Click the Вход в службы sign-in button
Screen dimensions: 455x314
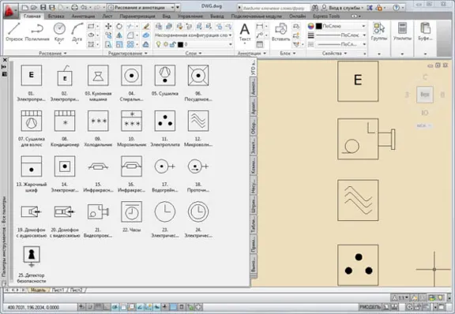point(343,8)
